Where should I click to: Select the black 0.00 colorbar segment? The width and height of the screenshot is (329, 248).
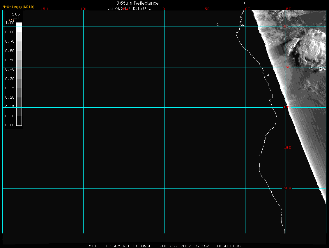tap(19, 123)
